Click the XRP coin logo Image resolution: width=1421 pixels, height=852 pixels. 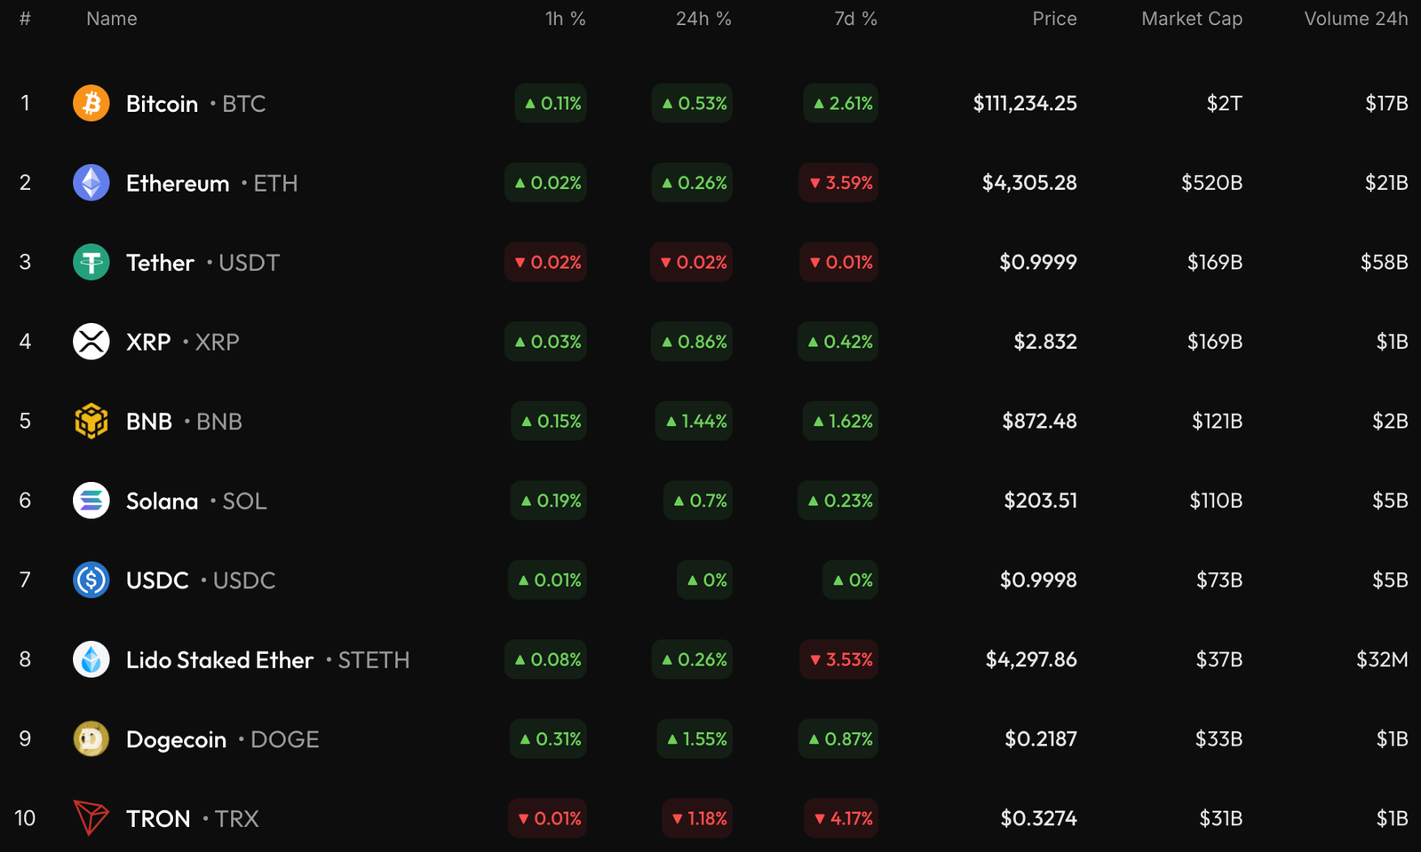coord(91,341)
